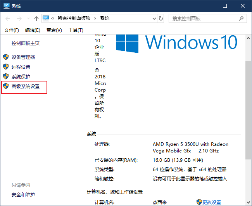Image resolution: width=252 pixels, height=206 pixels.
Task: Go back using the back arrow
Action: 8,19
